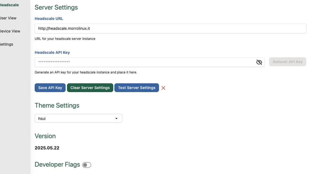Click Test Server Settings button
This screenshot has height=174, width=310.
[137, 88]
